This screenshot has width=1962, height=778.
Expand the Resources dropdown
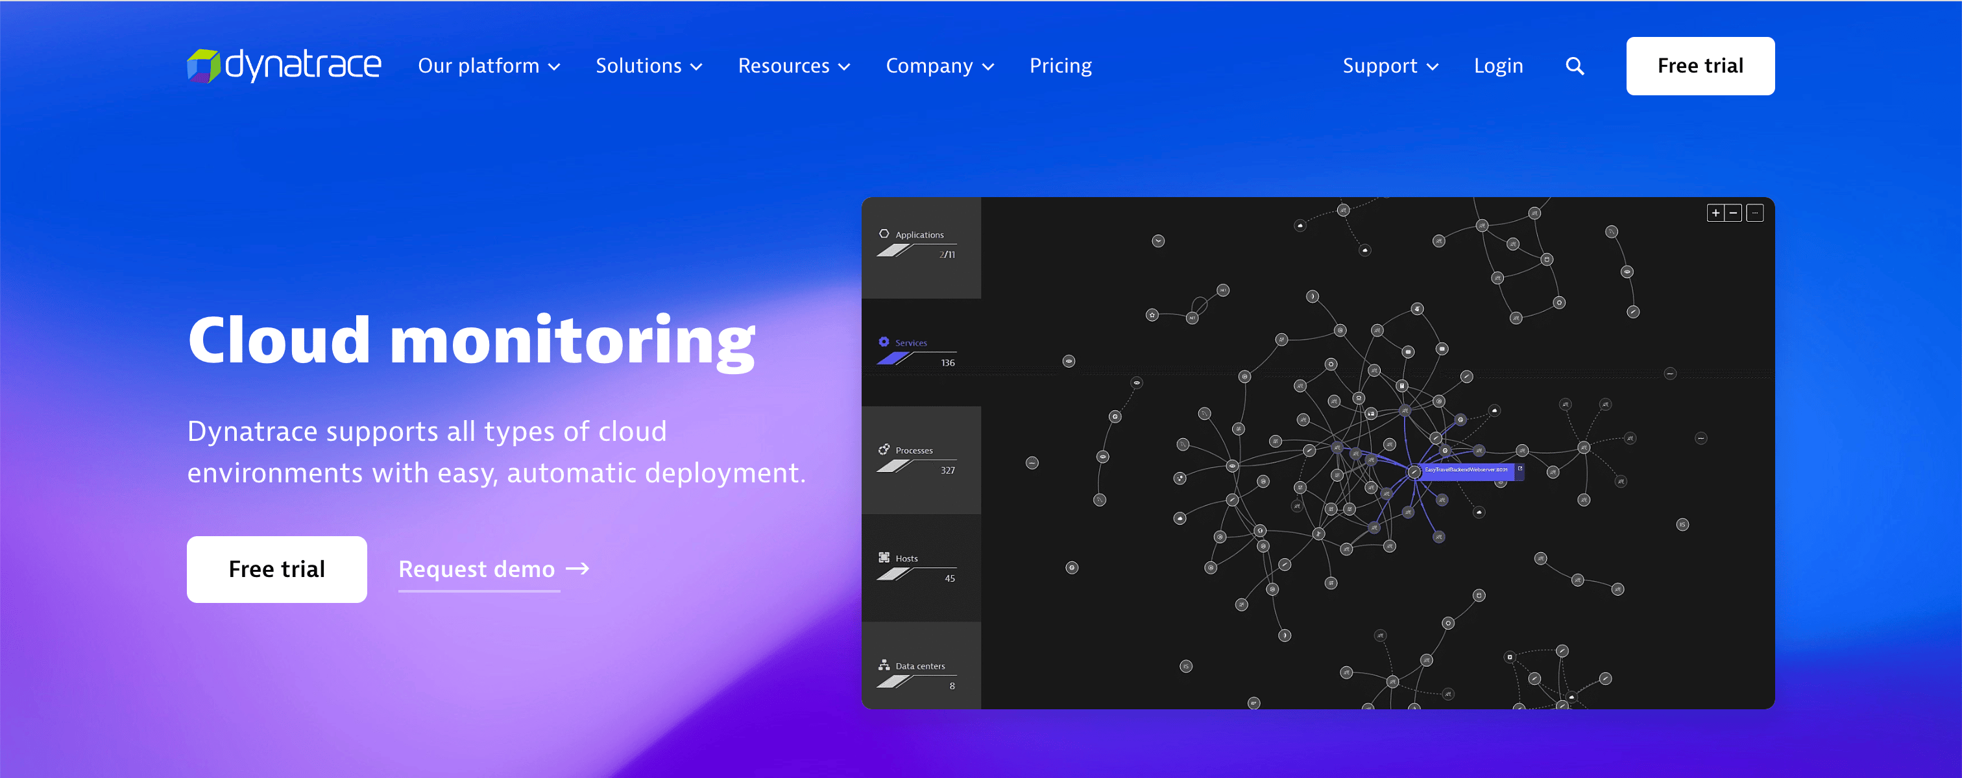(x=793, y=66)
